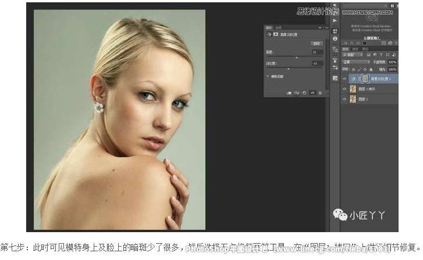Click the grid view icon at the top-right corner
The height and width of the screenshot is (260, 423).
392,6
